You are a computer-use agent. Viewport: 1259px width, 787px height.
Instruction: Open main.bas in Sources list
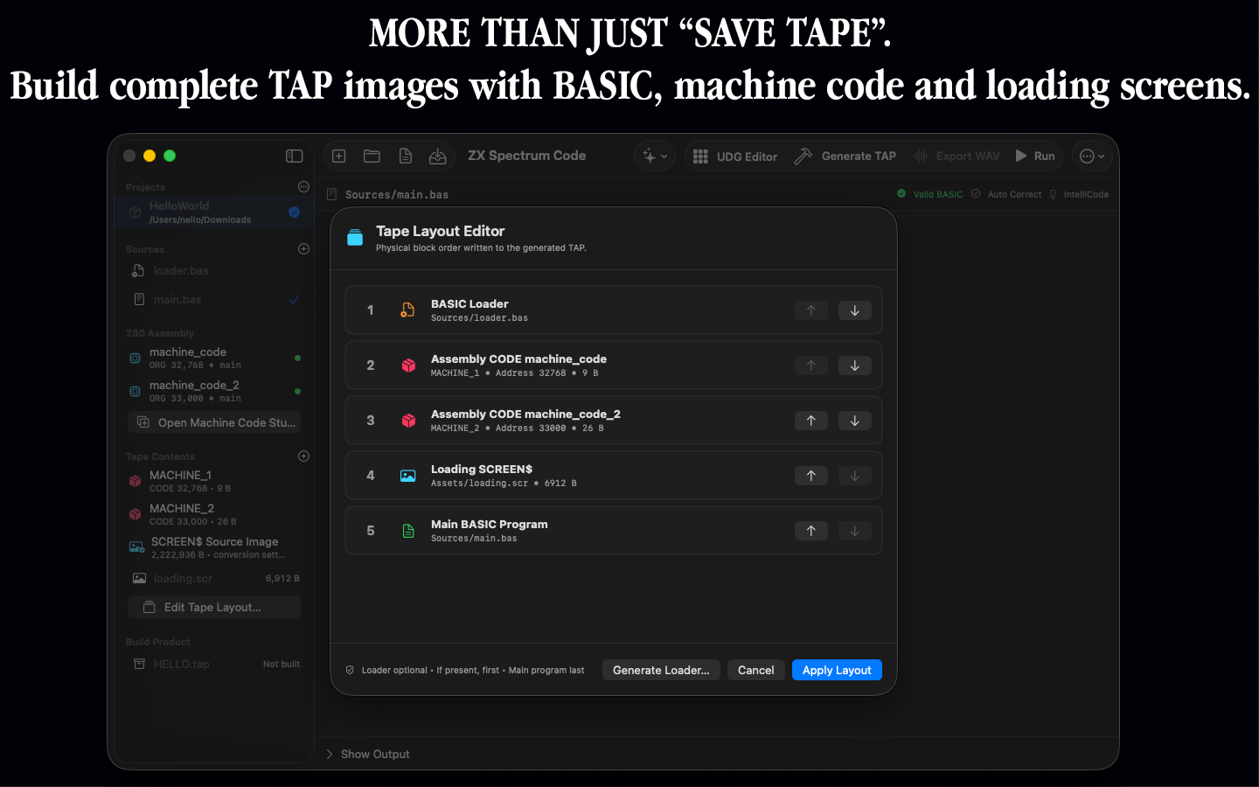214,299
